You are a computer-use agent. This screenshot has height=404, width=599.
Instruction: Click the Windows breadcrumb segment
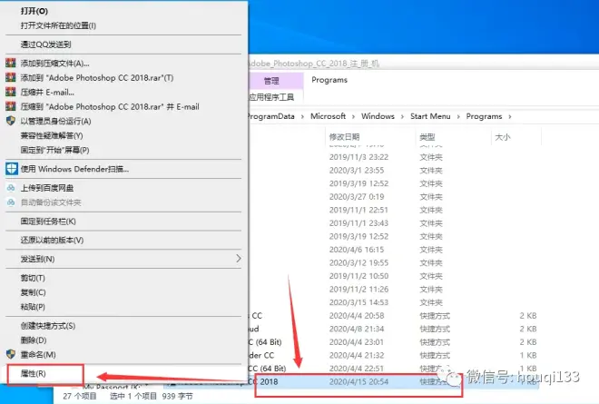tap(378, 116)
